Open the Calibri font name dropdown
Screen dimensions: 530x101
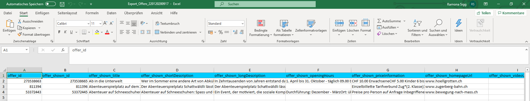pyautogui.click(x=88, y=24)
